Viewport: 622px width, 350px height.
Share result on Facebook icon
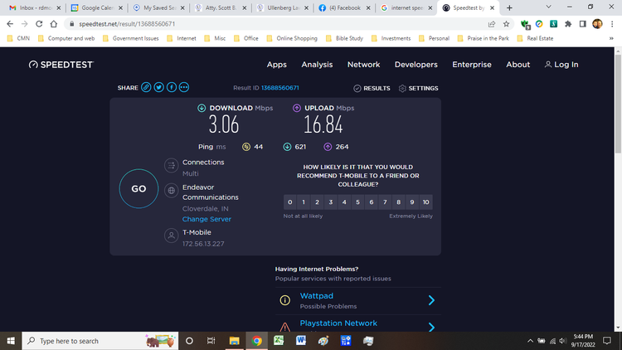[x=172, y=87]
